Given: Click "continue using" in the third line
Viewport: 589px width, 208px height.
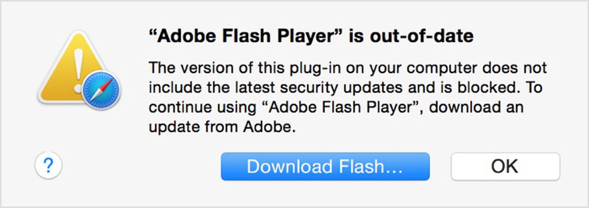Looking at the screenshot, I should [x=202, y=107].
